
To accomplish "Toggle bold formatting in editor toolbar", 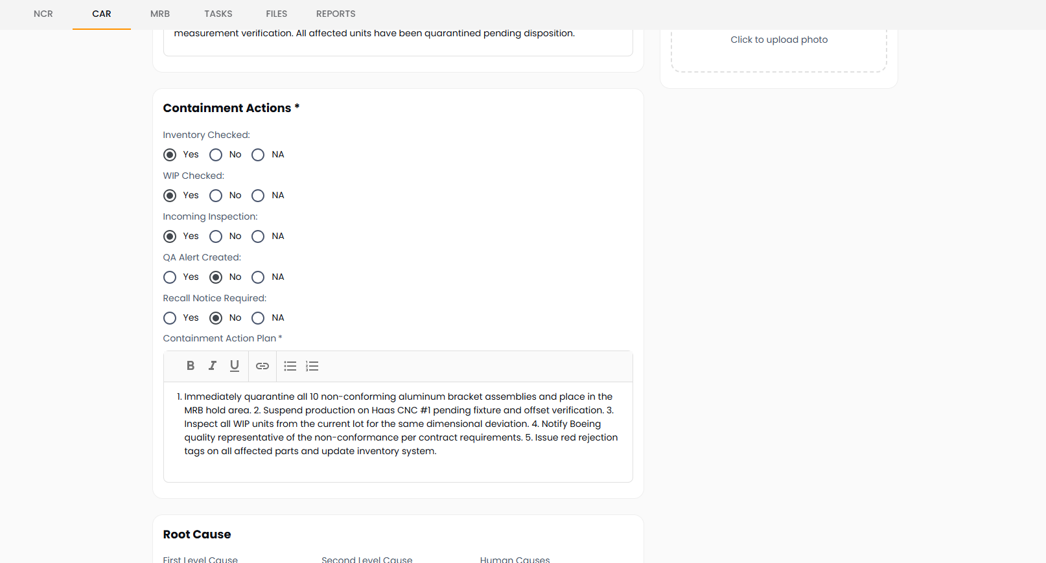I will point(191,366).
